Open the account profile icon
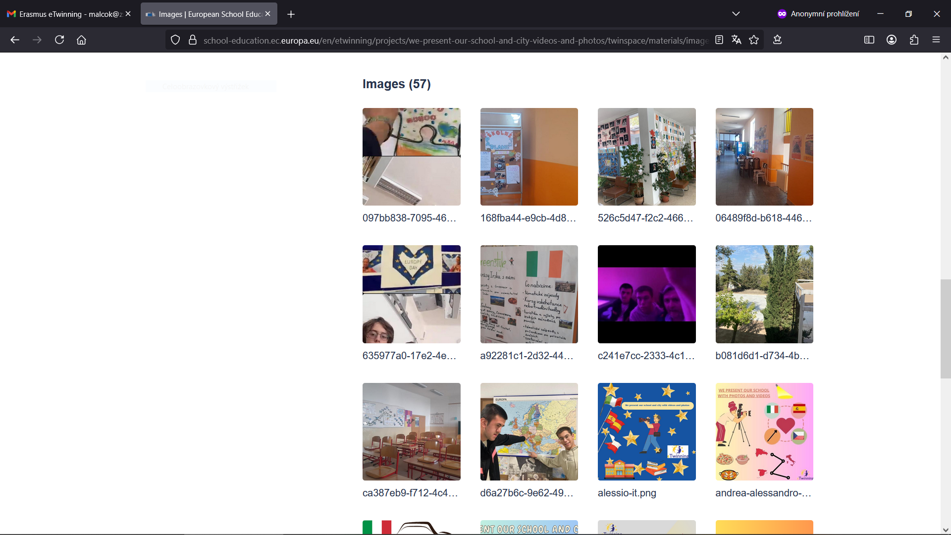Viewport: 951px width, 535px height. 892,40
